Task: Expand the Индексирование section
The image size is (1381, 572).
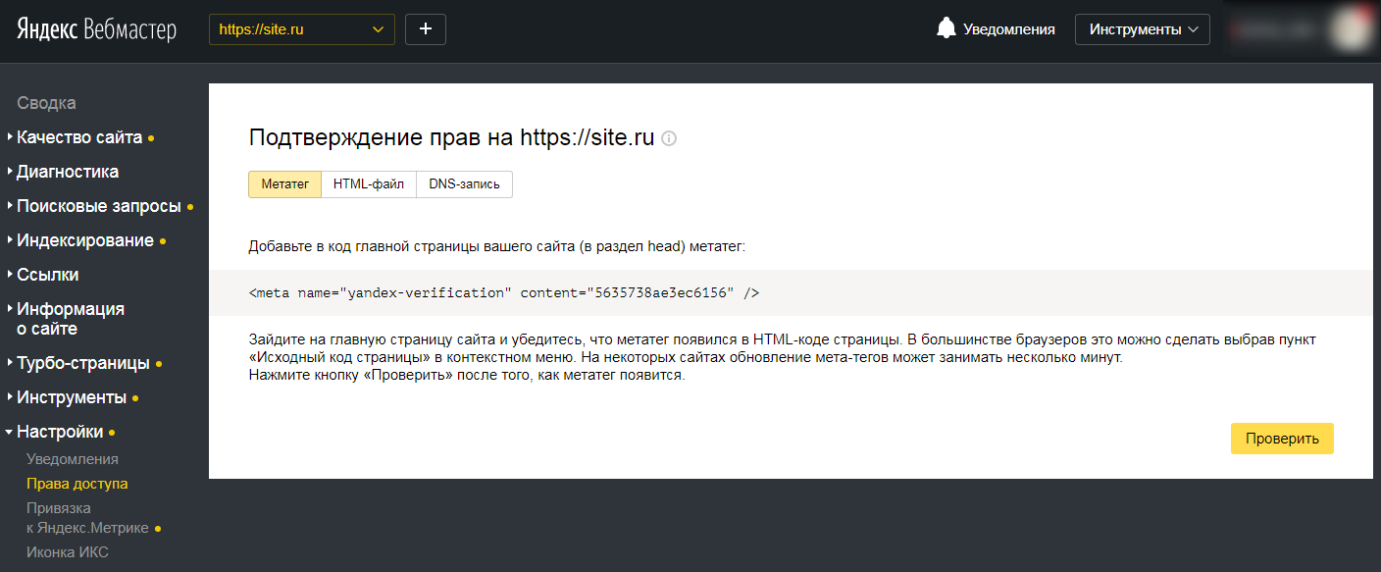Action: [85, 240]
